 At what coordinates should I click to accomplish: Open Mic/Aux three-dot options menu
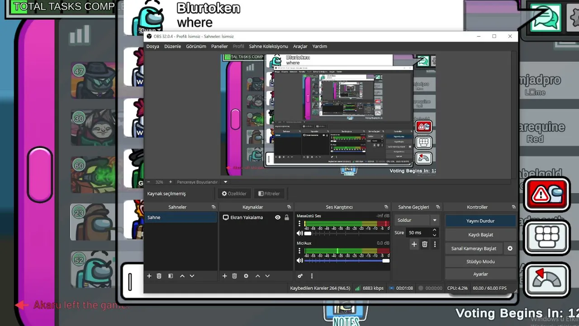[x=299, y=251]
